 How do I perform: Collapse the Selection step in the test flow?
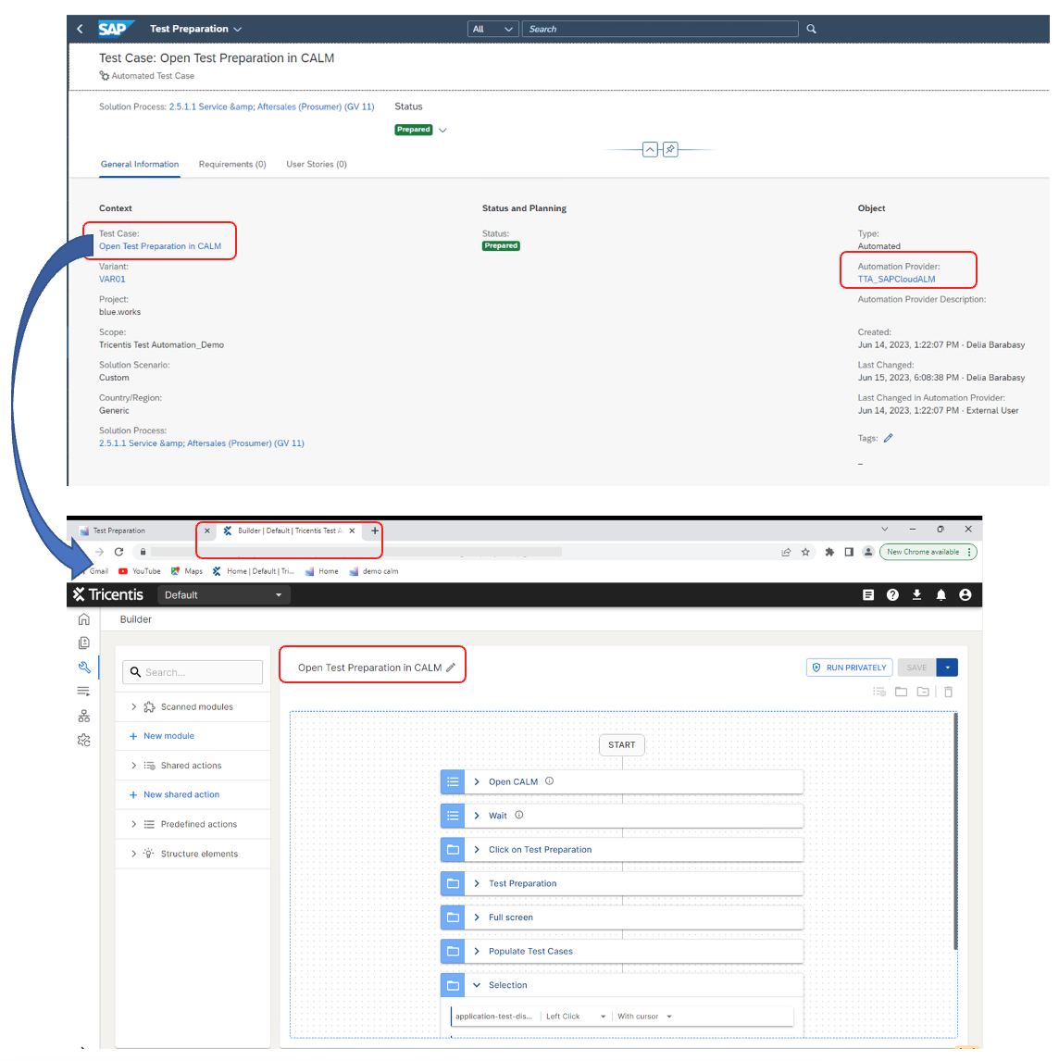pyautogui.click(x=475, y=985)
